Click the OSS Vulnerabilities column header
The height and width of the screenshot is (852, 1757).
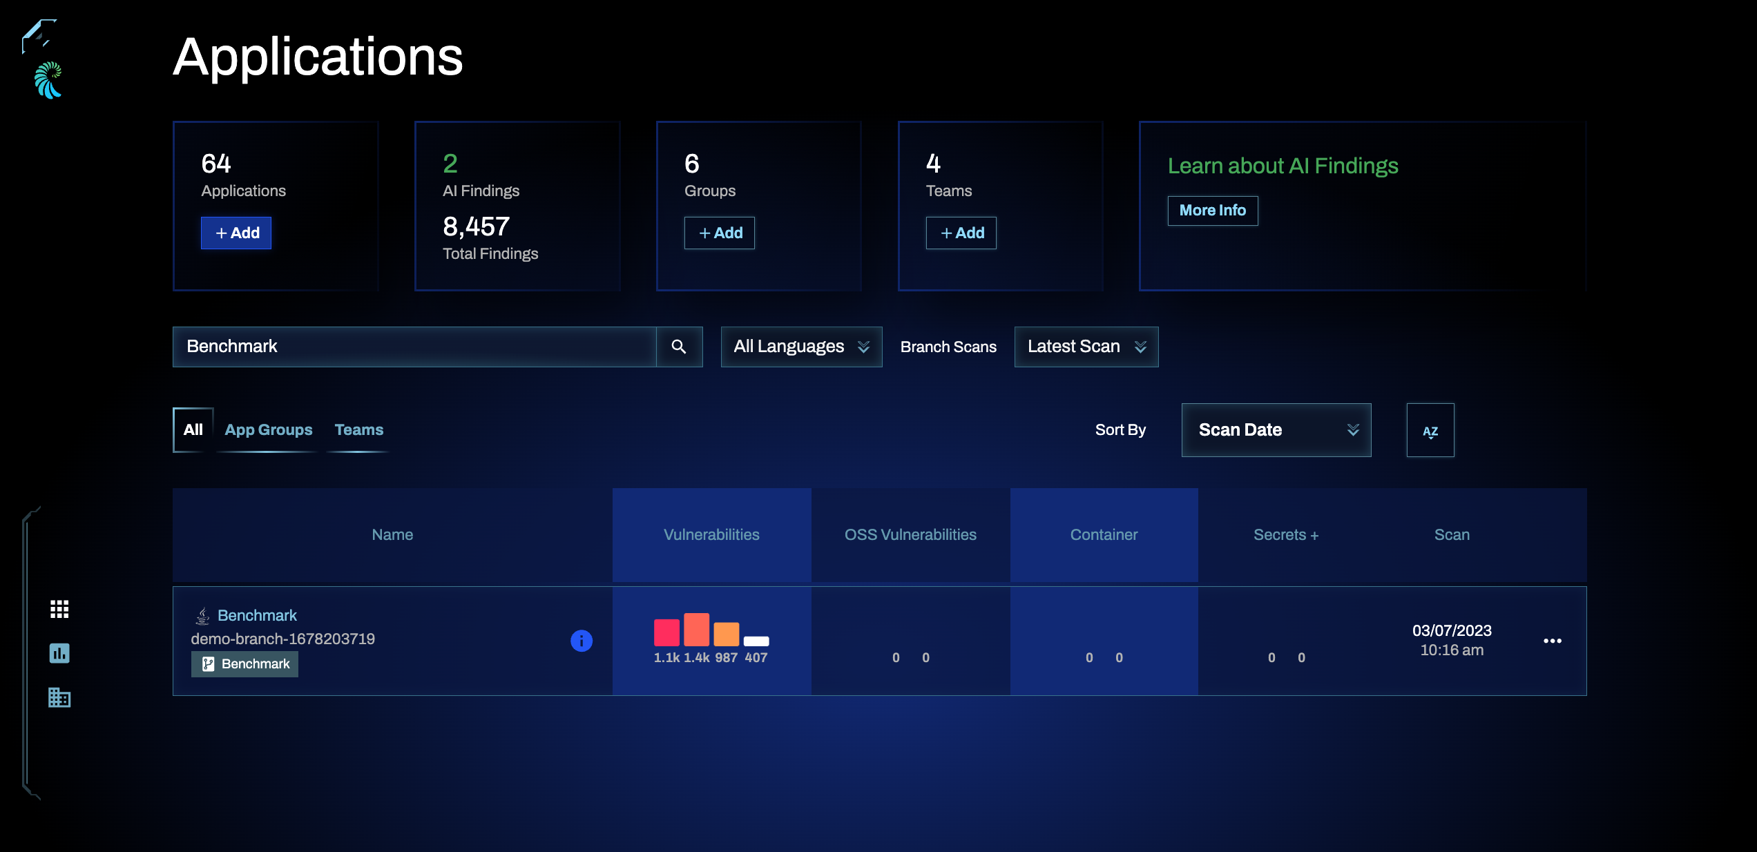[x=910, y=534]
